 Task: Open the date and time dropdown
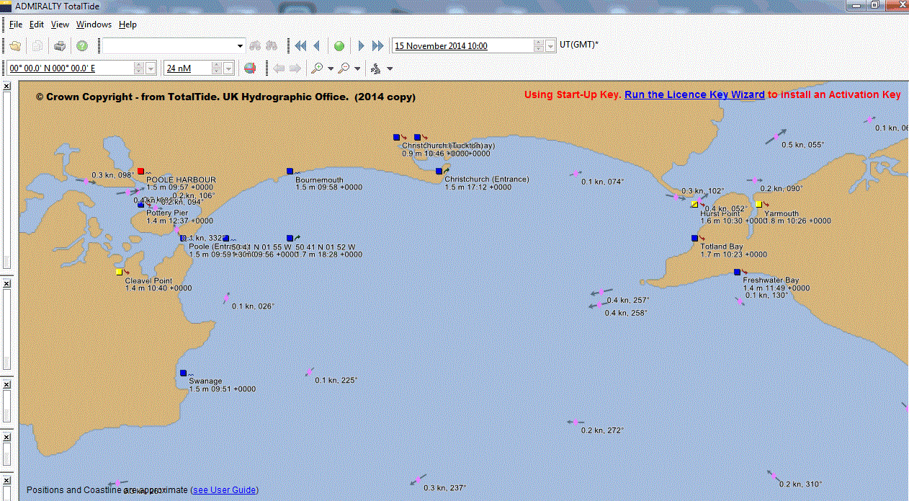[x=551, y=46]
